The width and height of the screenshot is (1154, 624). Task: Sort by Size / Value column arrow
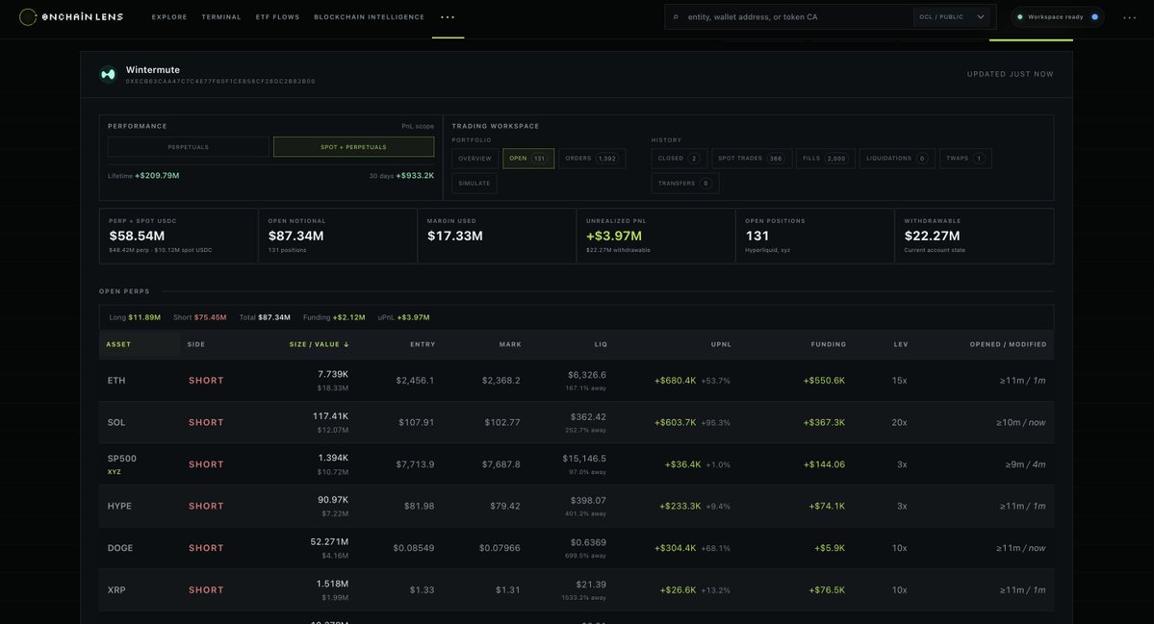pos(346,345)
